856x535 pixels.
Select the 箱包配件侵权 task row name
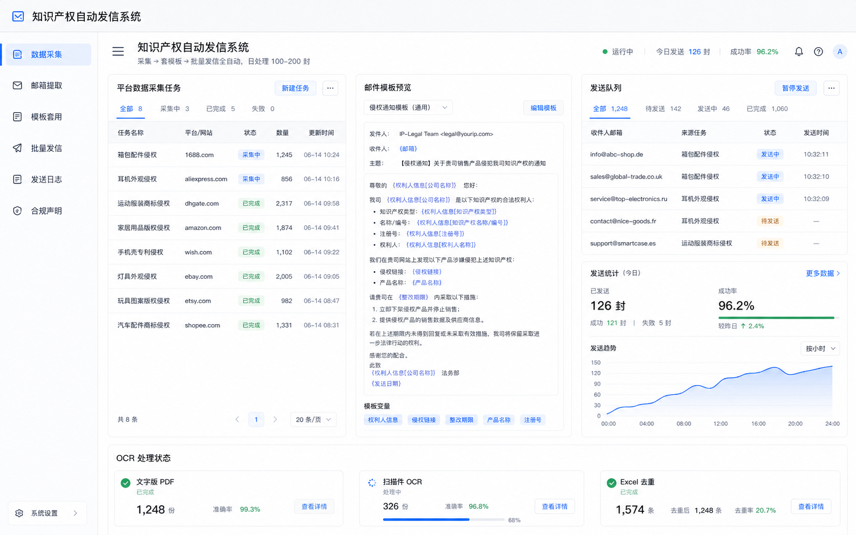tap(137, 155)
